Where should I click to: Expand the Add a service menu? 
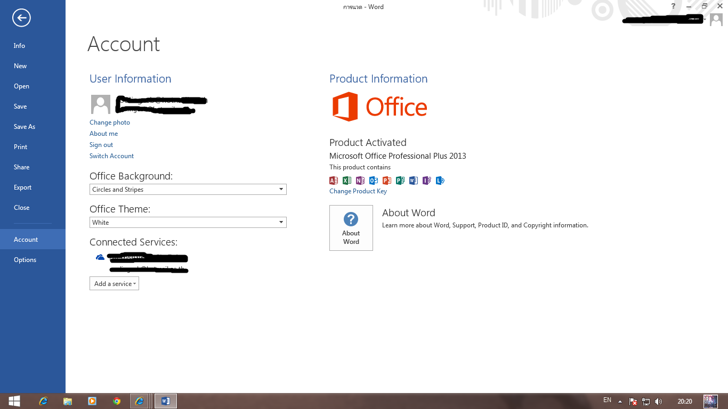tap(114, 284)
